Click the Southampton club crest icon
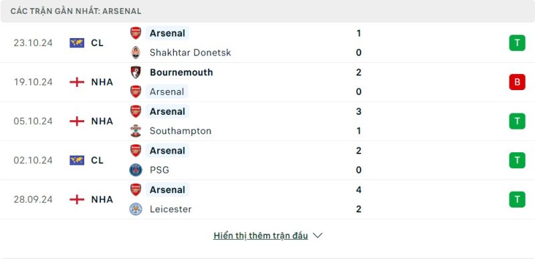 136,131
